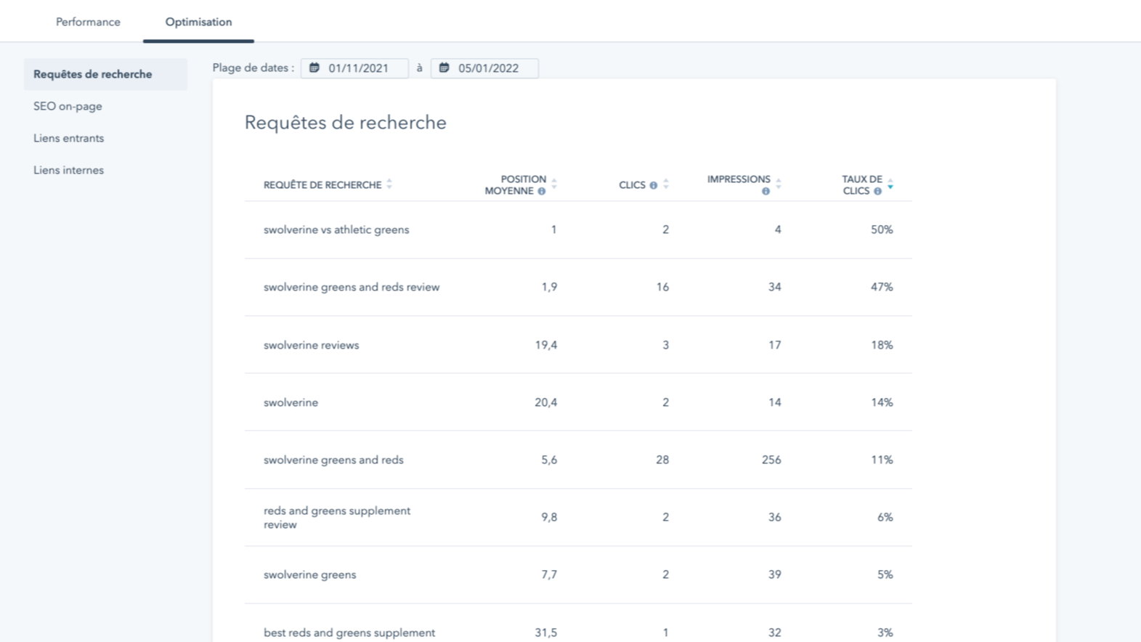
Task: Click the 20,4 average position value
Action: click(546, 402)
